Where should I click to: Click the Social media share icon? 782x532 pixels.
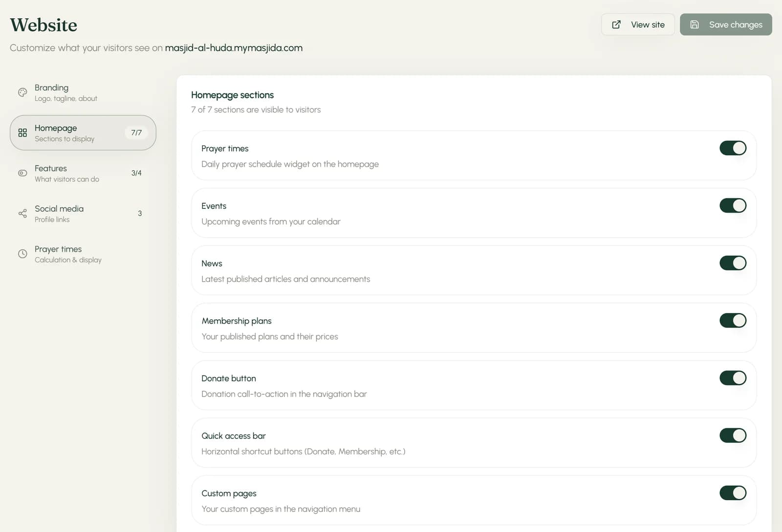pyautogui.click(x=22, y=214)
